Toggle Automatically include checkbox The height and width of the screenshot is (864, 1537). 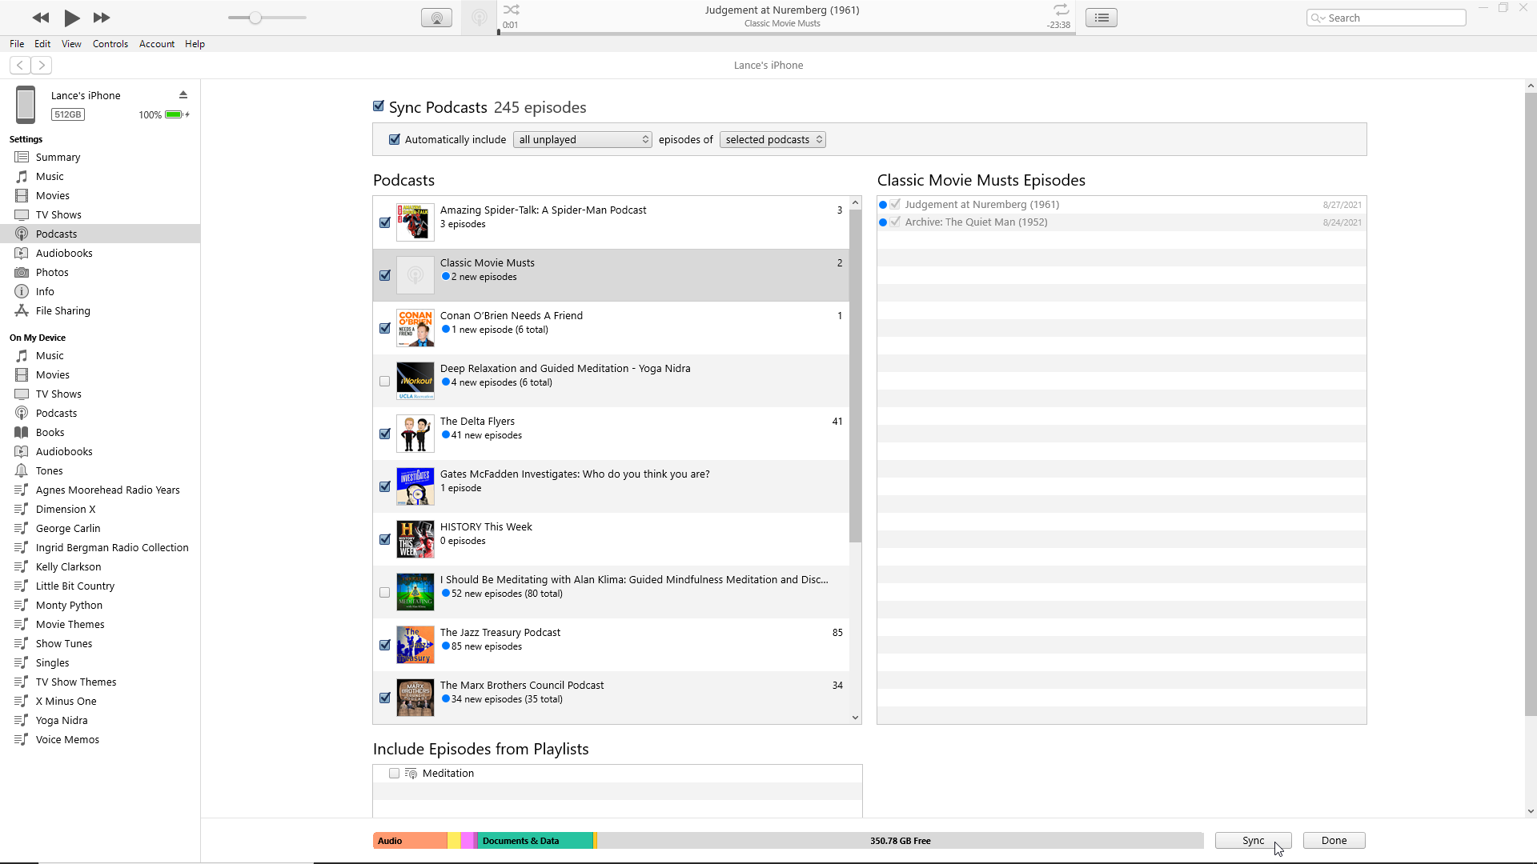(x=395, y=139)
